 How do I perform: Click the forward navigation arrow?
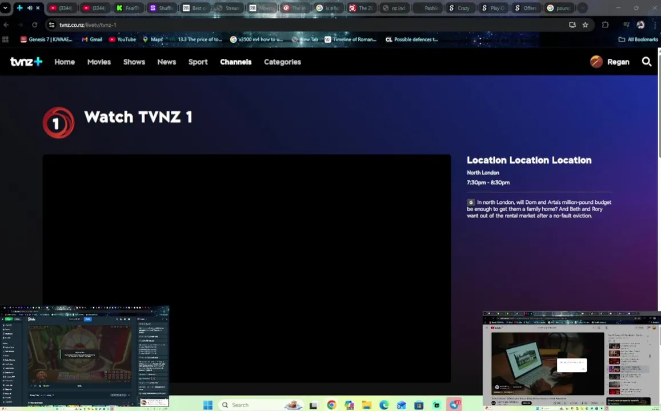[x=20, y=25]
